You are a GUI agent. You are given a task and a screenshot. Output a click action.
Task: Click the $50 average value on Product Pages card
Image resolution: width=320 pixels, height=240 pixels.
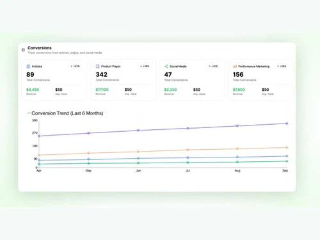click(x=128, y=90)
